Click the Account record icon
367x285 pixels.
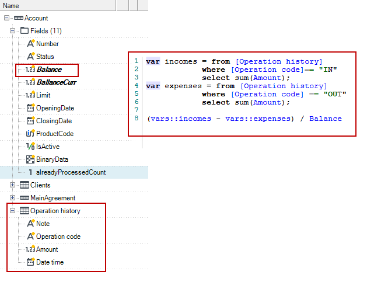click(x=19, y=18)
